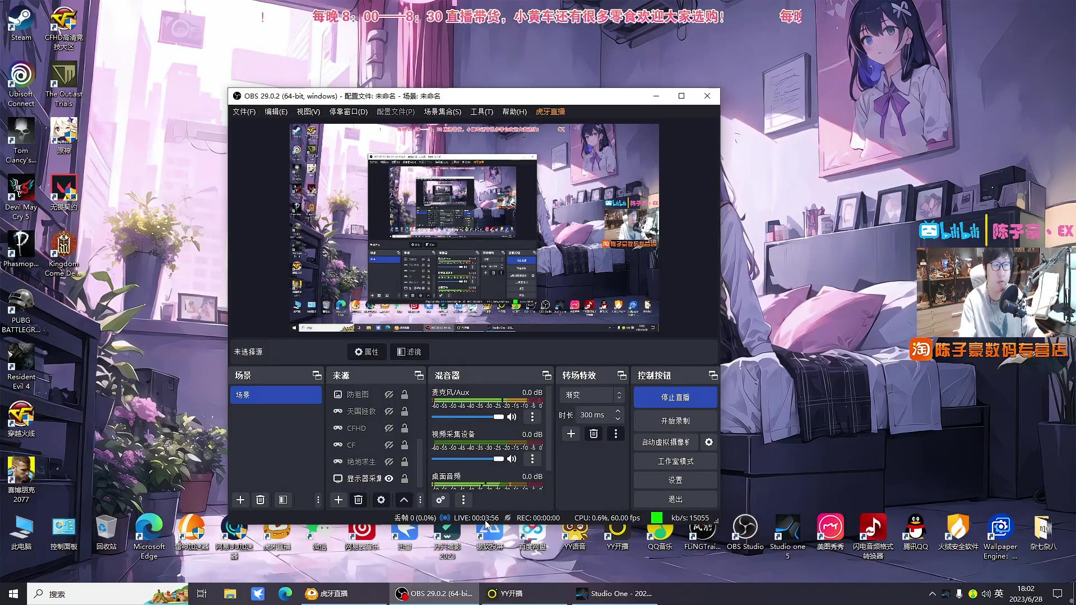This screenshot has height=605, width=1076.
Task: Add a new scene with the plus button
Action: pos(240,500)
